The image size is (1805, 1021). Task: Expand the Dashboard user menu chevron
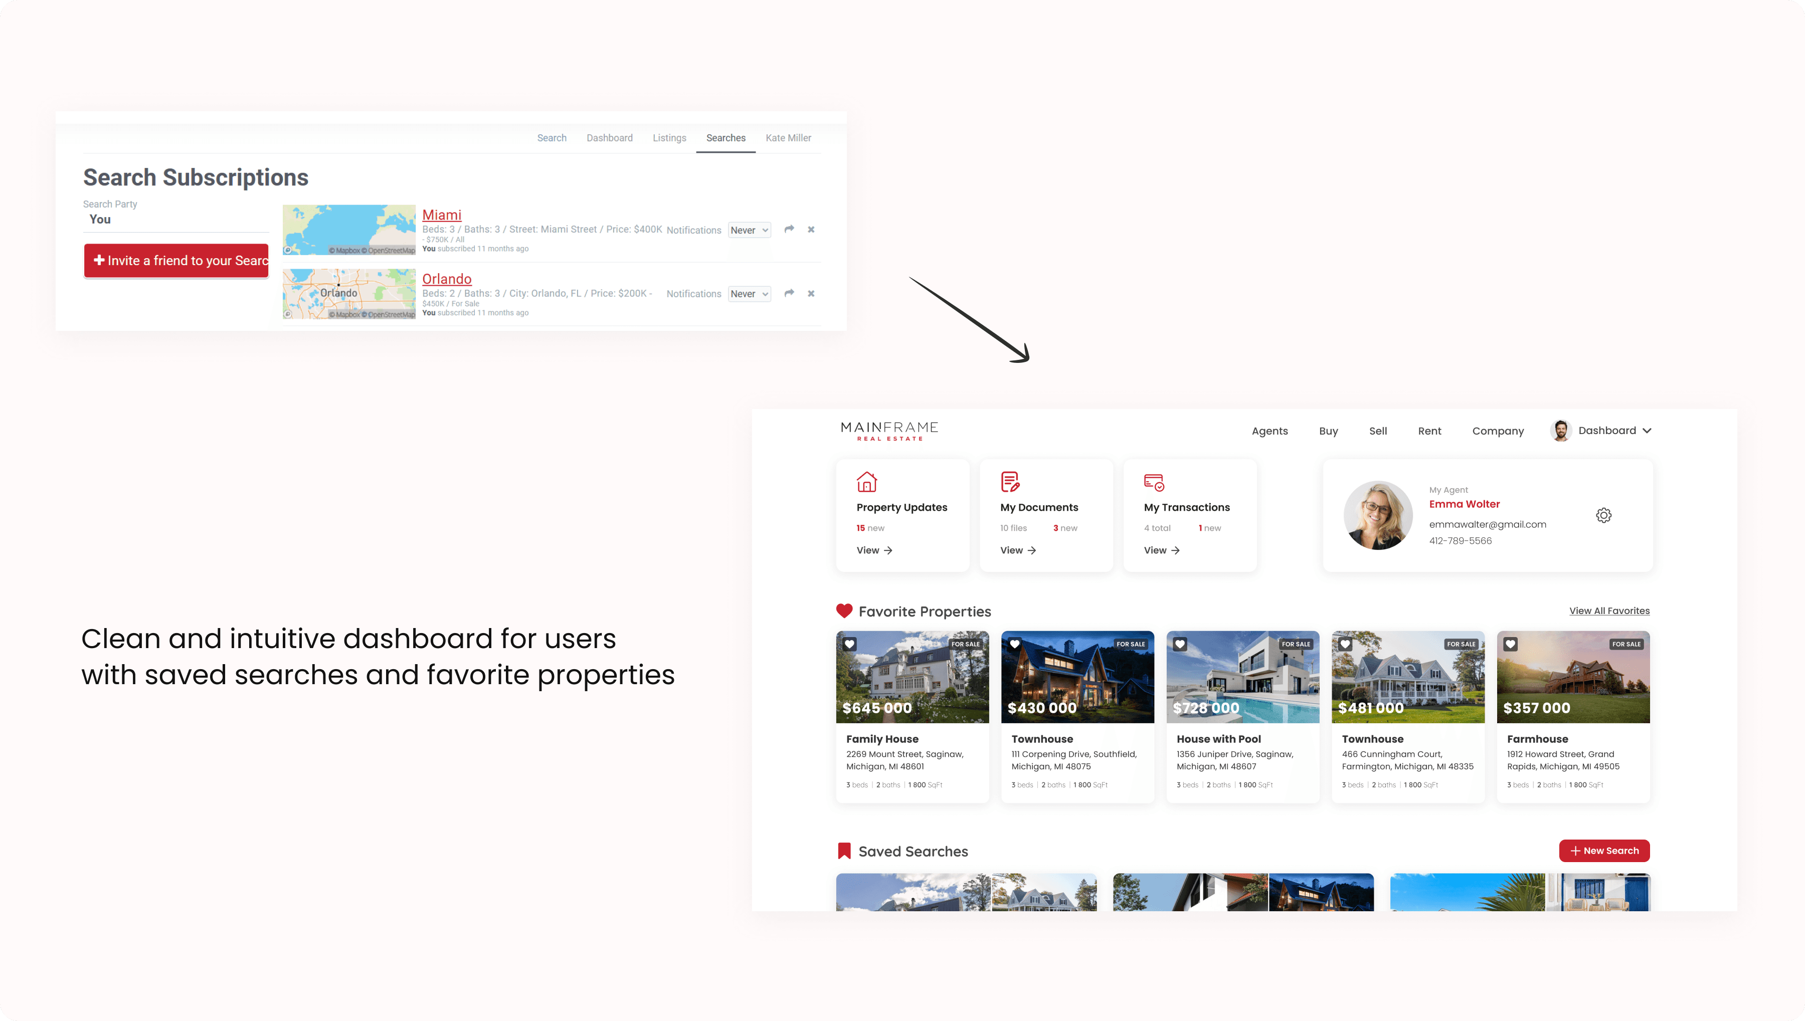click(1647, 431)
